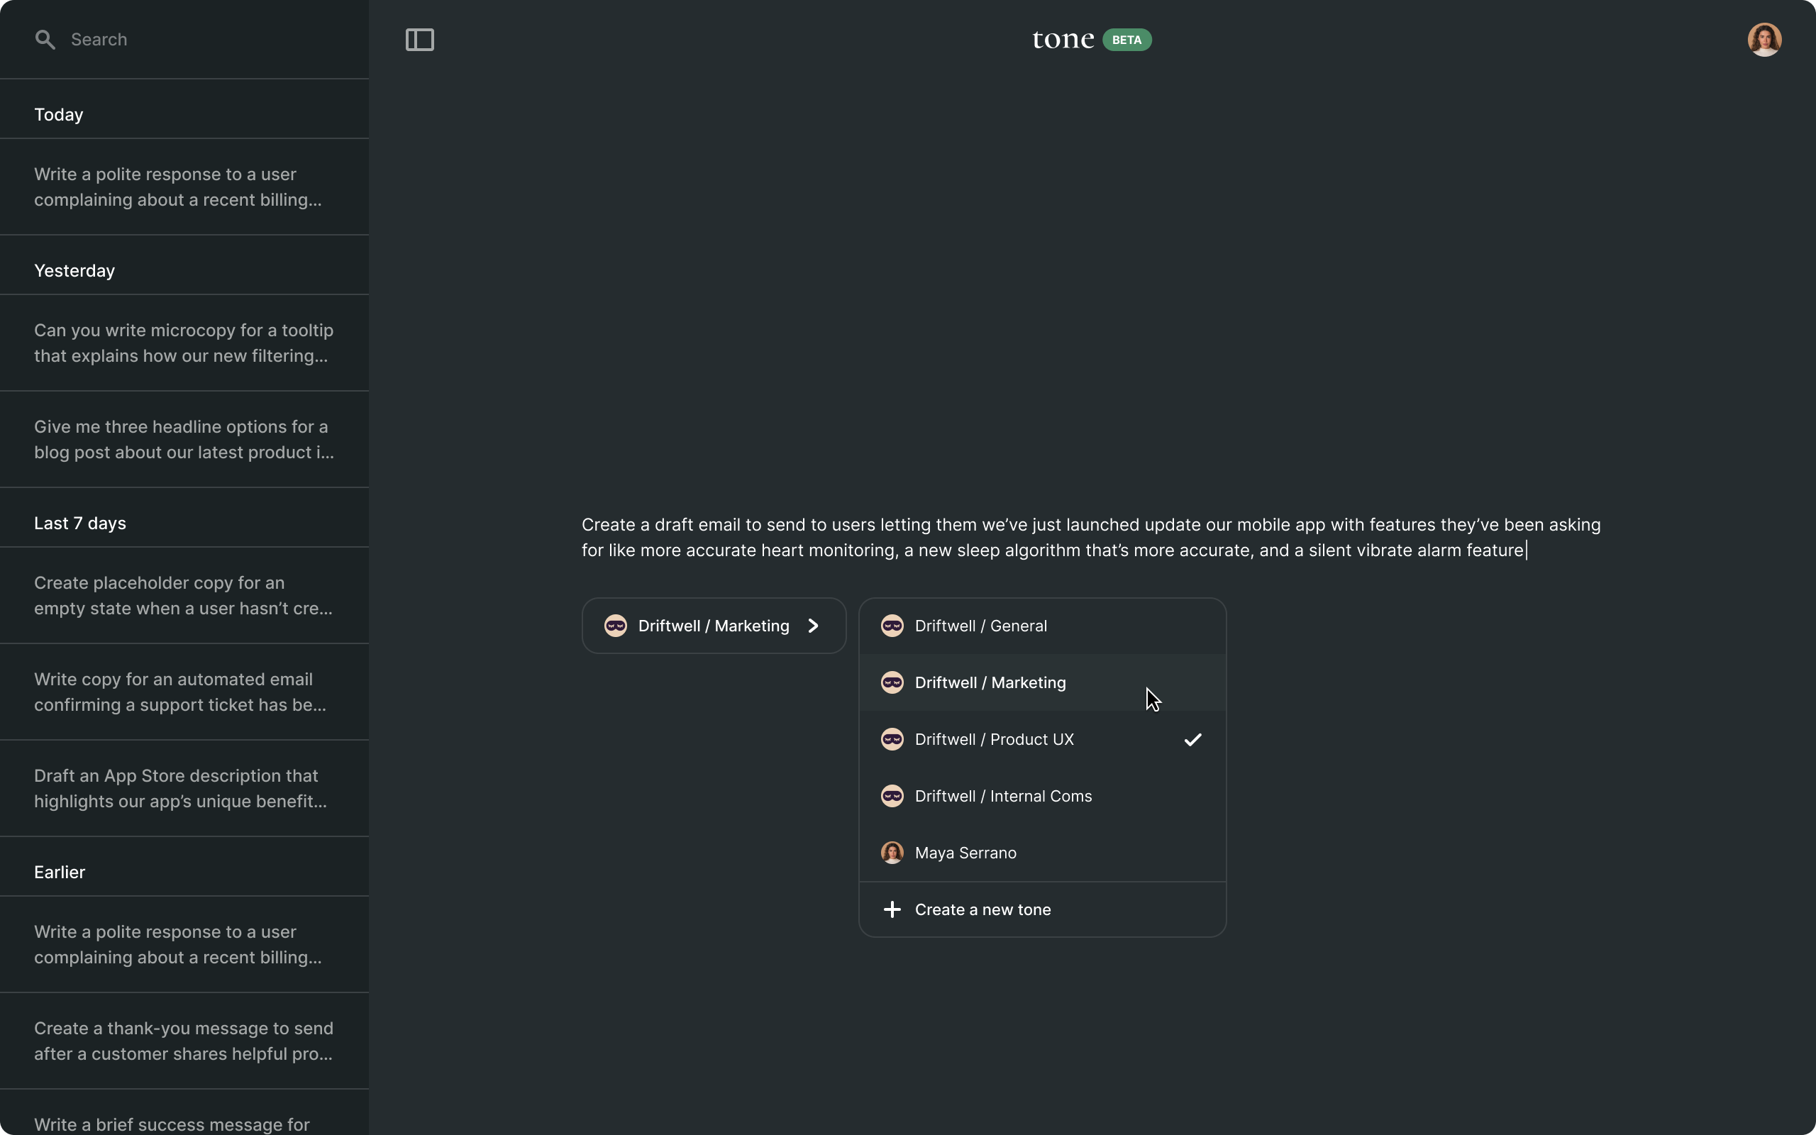
Task: Click the chevron on the tone selector
Action: point(814,626)
